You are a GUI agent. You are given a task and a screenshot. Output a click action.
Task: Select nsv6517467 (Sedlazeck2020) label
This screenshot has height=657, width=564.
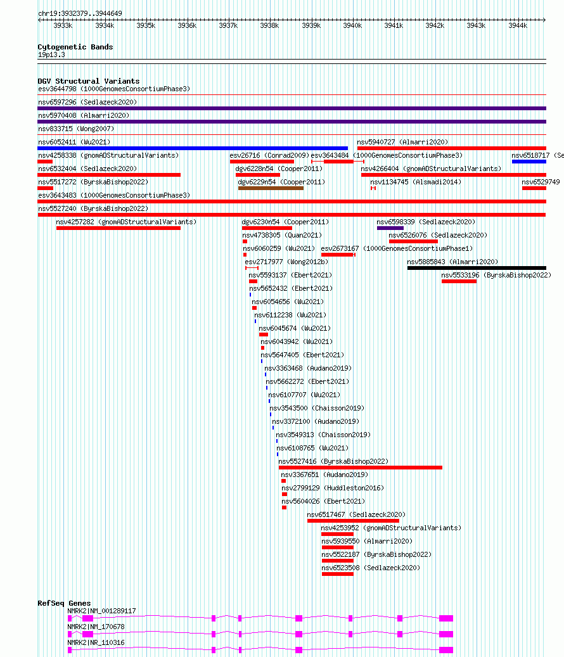(356, 514)
